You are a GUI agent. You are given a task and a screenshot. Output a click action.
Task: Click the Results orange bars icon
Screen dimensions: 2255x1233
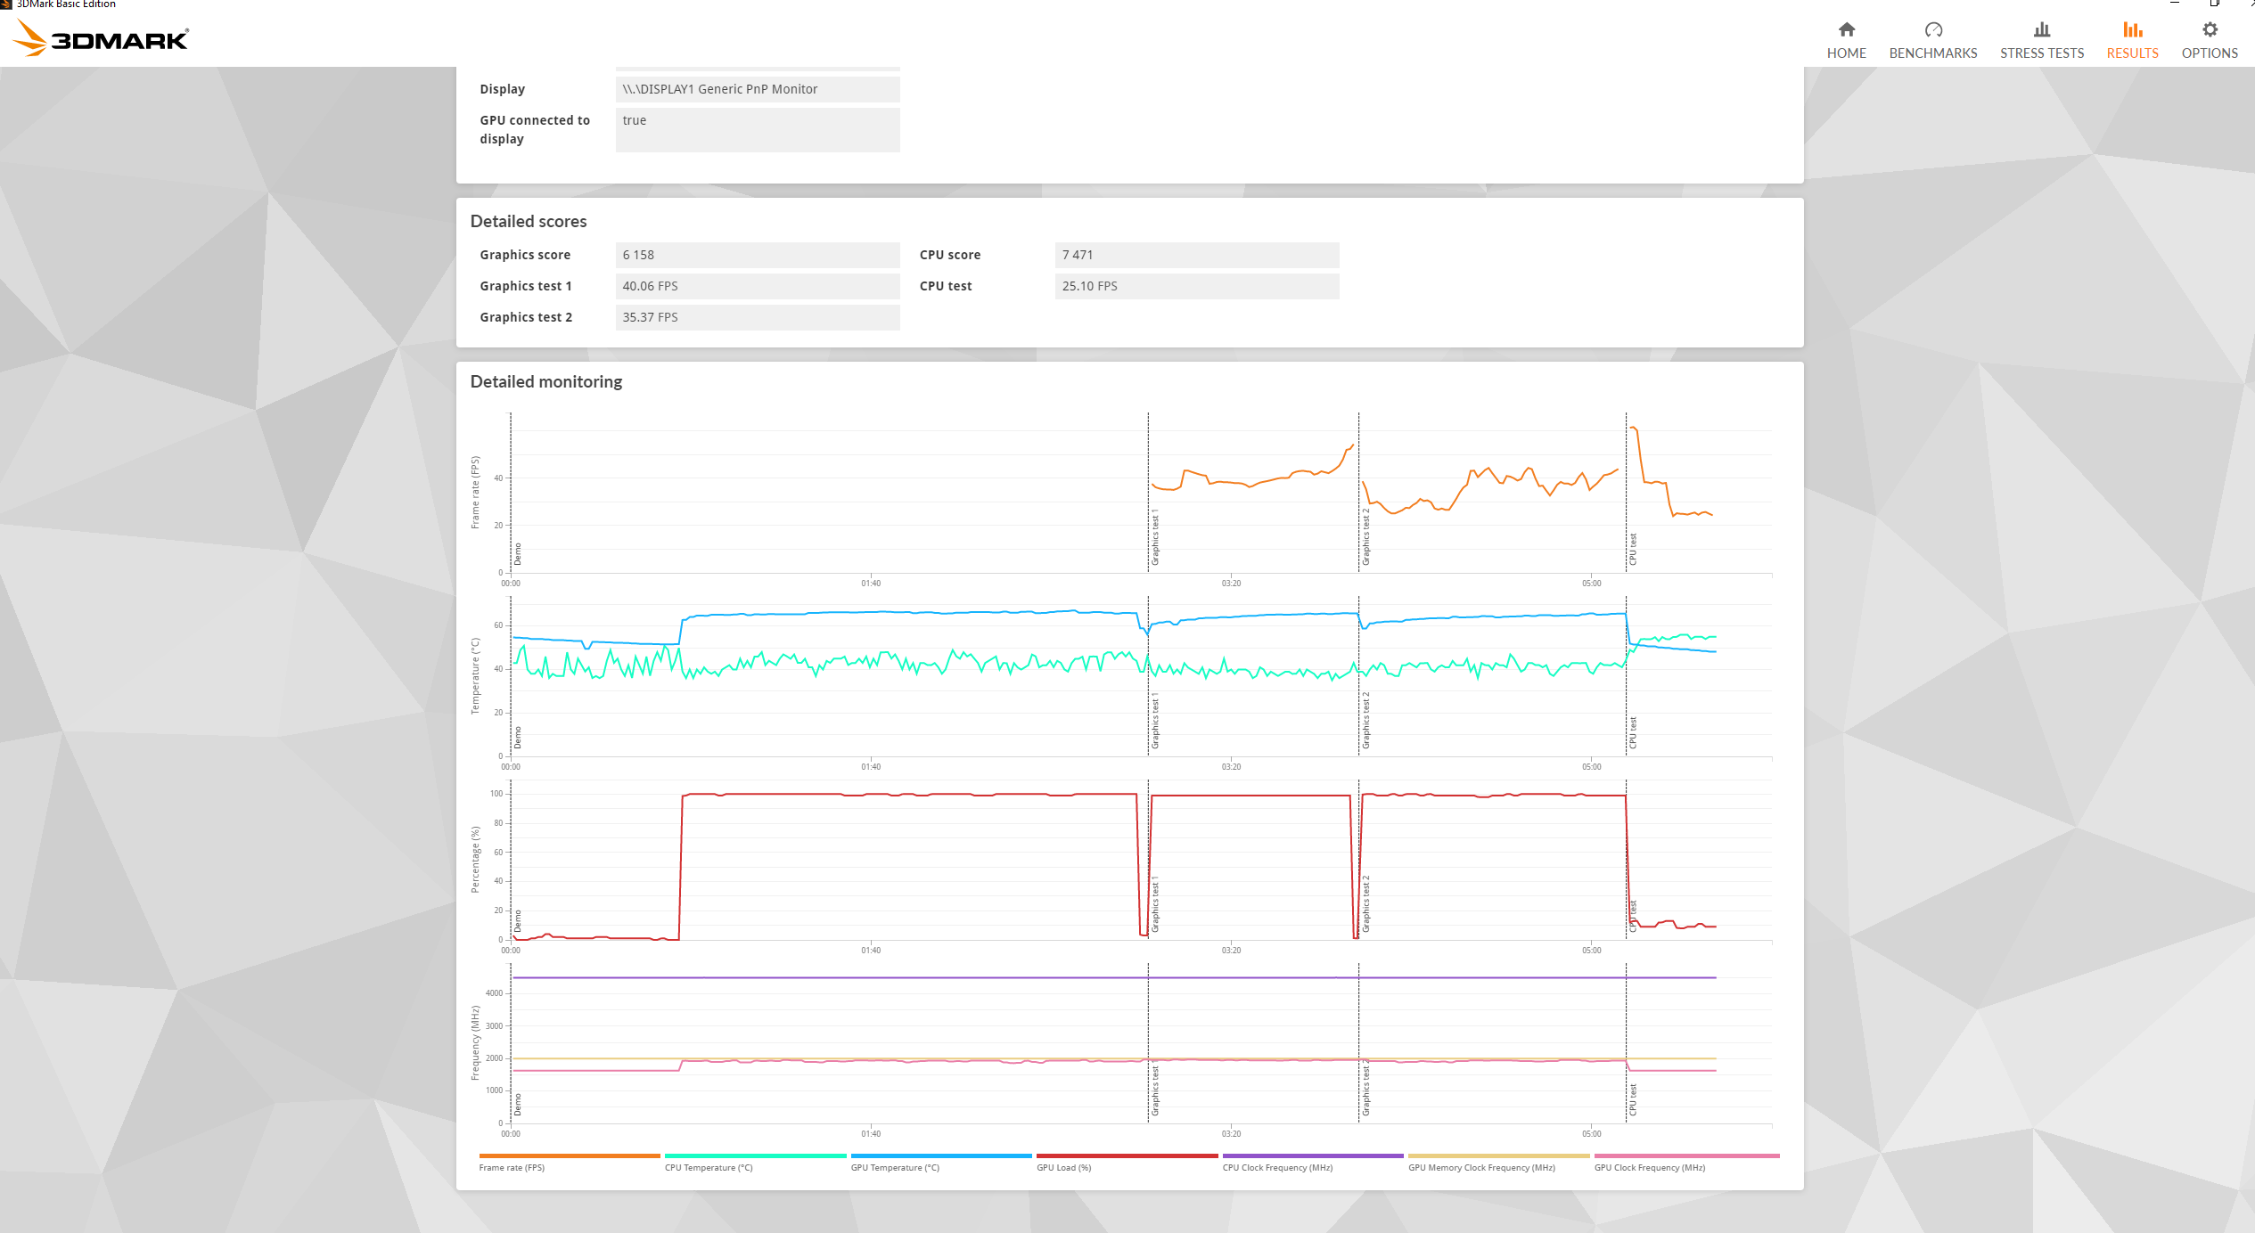(2132, 29)
